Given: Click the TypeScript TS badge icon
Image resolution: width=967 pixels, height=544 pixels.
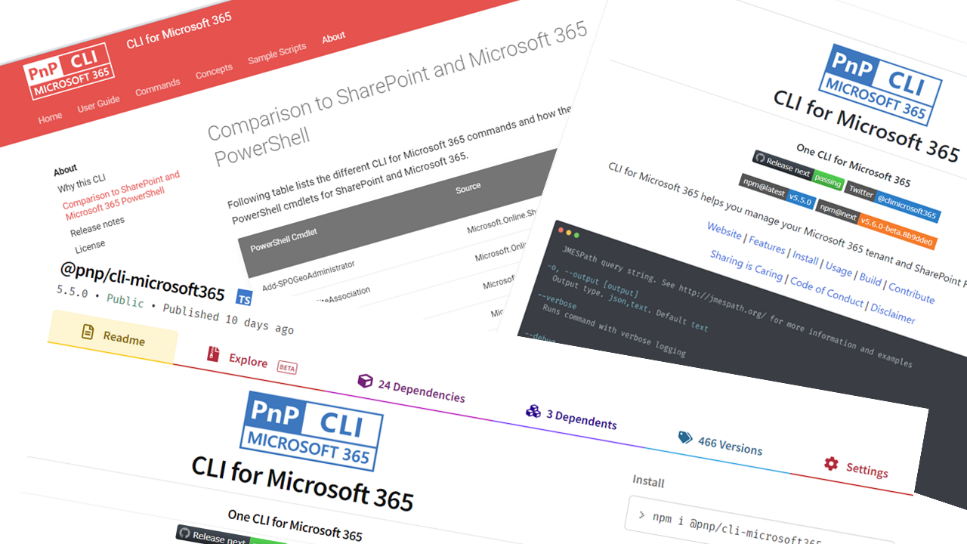Looking at the screenshot, I should tap(244, 298).
